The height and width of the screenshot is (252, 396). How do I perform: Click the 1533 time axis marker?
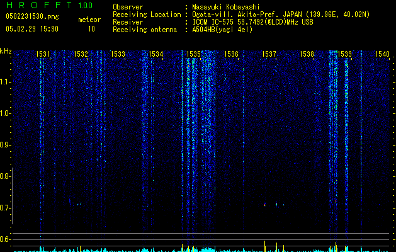pyautogui.click(x=118, y=54)
